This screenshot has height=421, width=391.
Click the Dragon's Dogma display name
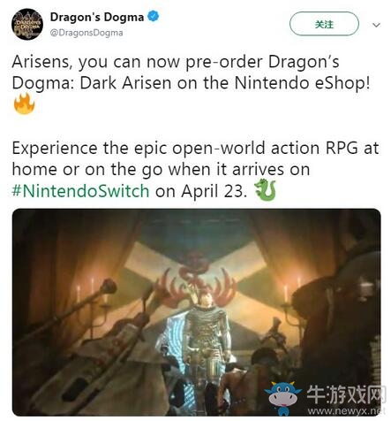coord(97,17)
